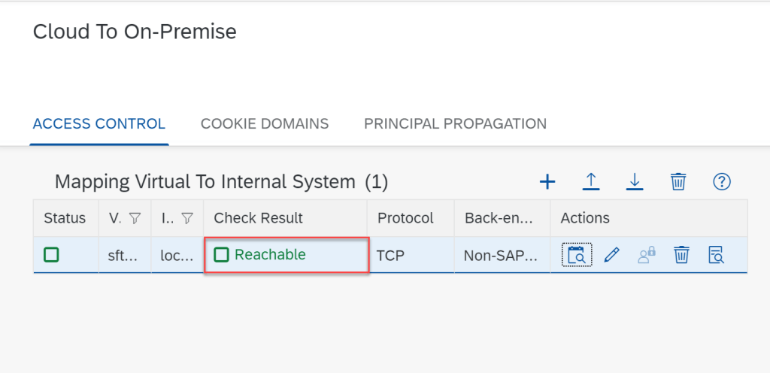Add a new system mapping with plus icon
The image size is (770, 373).
pos(547,181)
